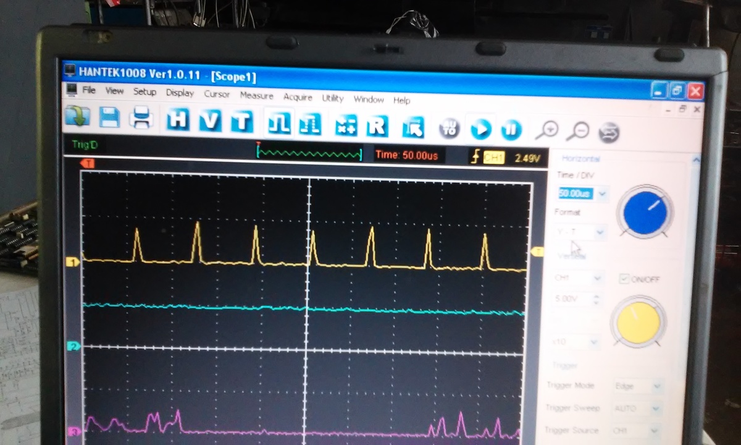Open the reference waveform R icon

point(377,127)
